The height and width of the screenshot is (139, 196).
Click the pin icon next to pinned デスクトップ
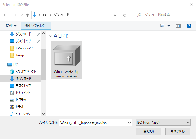pos(39,41)
